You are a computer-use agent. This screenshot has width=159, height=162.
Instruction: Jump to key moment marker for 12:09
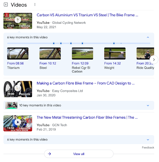71,43
